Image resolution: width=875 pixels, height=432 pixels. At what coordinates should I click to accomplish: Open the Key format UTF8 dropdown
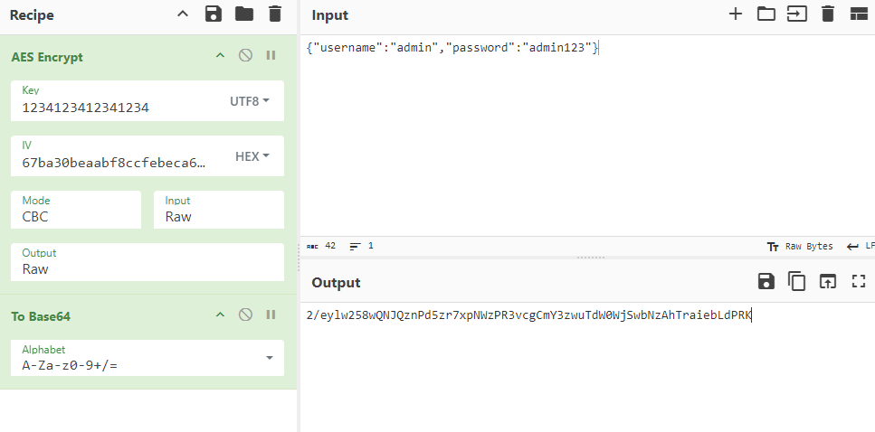(250, 101)
